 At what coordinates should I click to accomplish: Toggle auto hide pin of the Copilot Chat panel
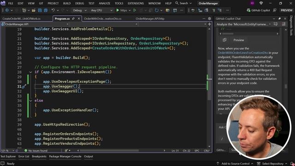pyautogui.click(x=279, y=18)
